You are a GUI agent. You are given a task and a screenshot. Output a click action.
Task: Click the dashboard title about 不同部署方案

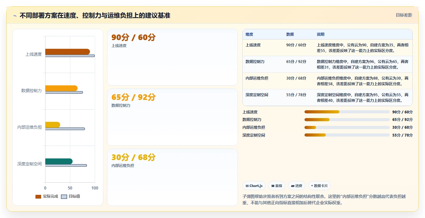(95, 16)
